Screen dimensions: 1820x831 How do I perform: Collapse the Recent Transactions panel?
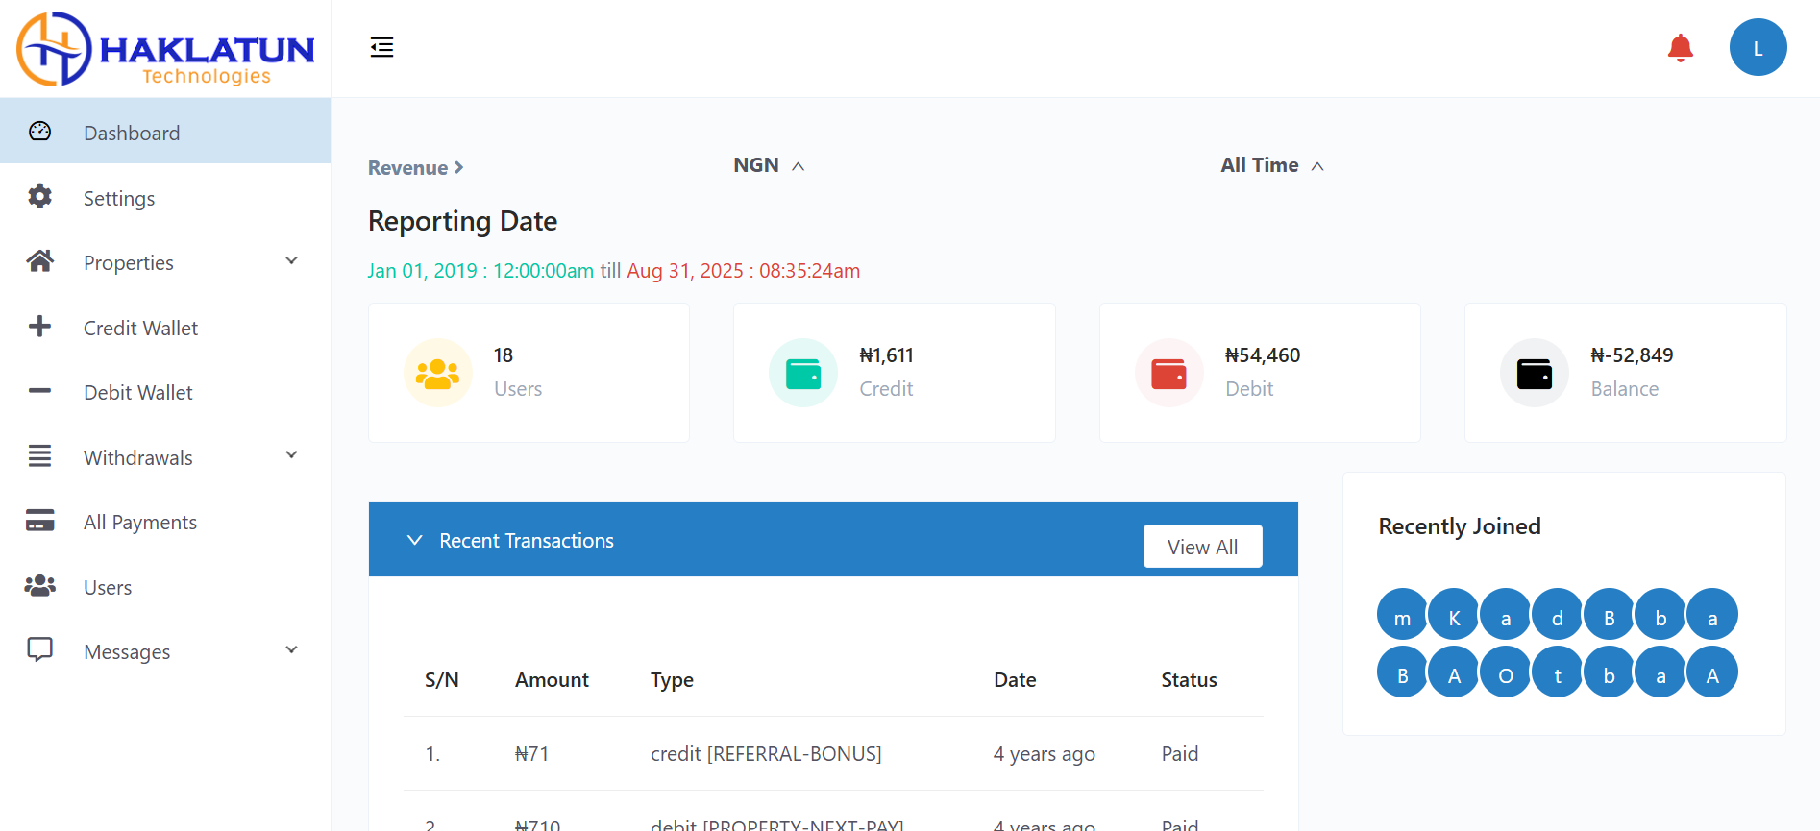[415, 540]
